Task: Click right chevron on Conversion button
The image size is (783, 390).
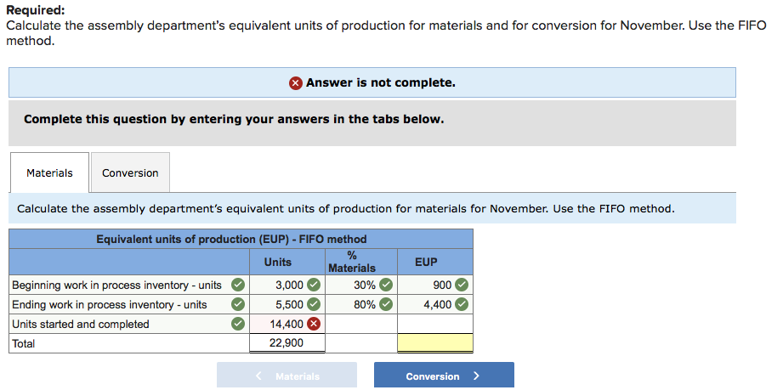Action: (x=476, y=376)
